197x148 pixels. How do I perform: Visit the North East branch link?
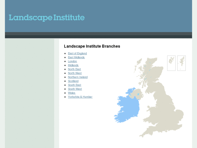pos(74,69)
